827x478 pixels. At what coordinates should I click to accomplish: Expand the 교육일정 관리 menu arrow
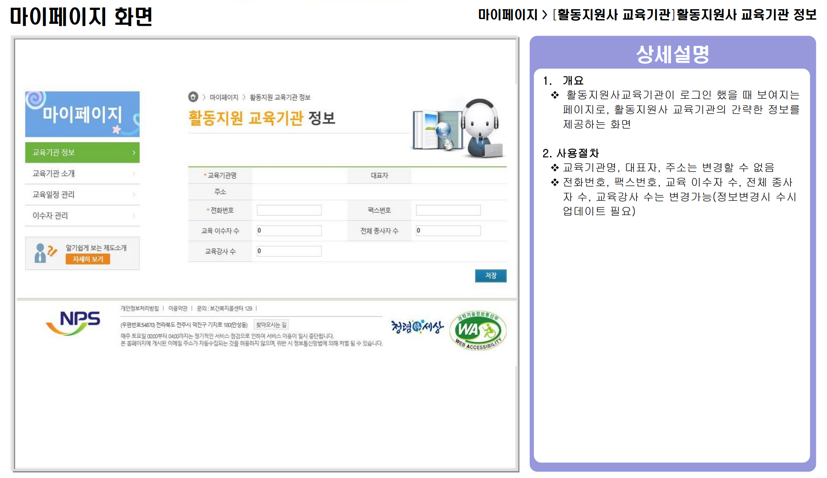click(134, 195)
